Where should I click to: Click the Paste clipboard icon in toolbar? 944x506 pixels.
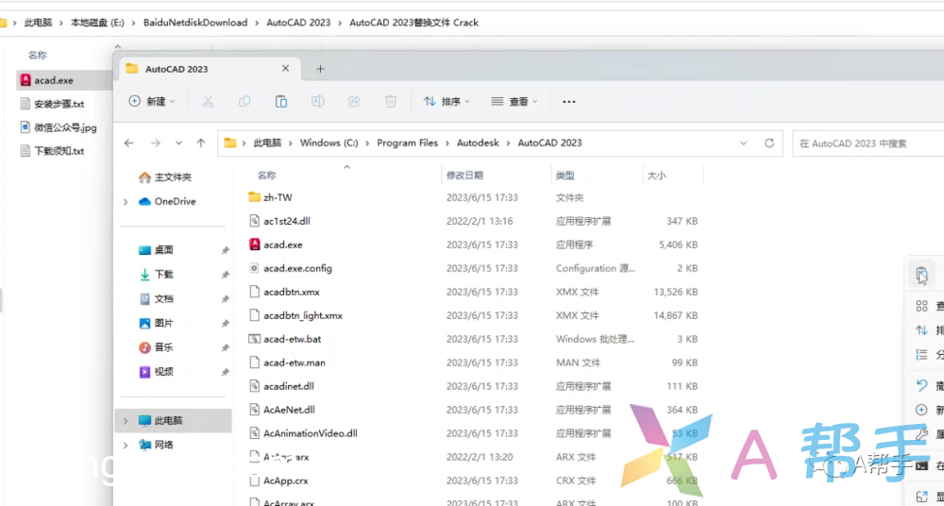(281, 101)
